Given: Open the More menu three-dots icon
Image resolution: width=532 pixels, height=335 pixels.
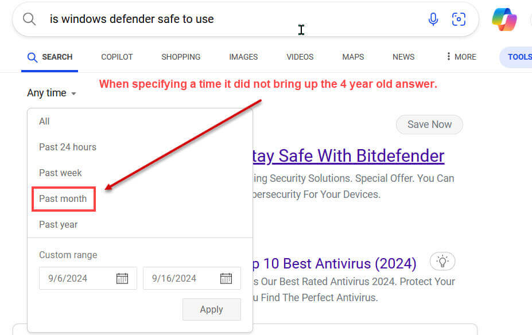Looking at the screenshot, I should pos(448,57).
